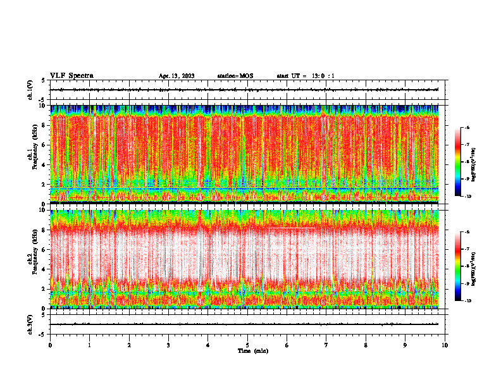The width and height of the screenshot is (501, 387).
Task: Click the 'VLF Spectra' title text
Action: (71, 76)
